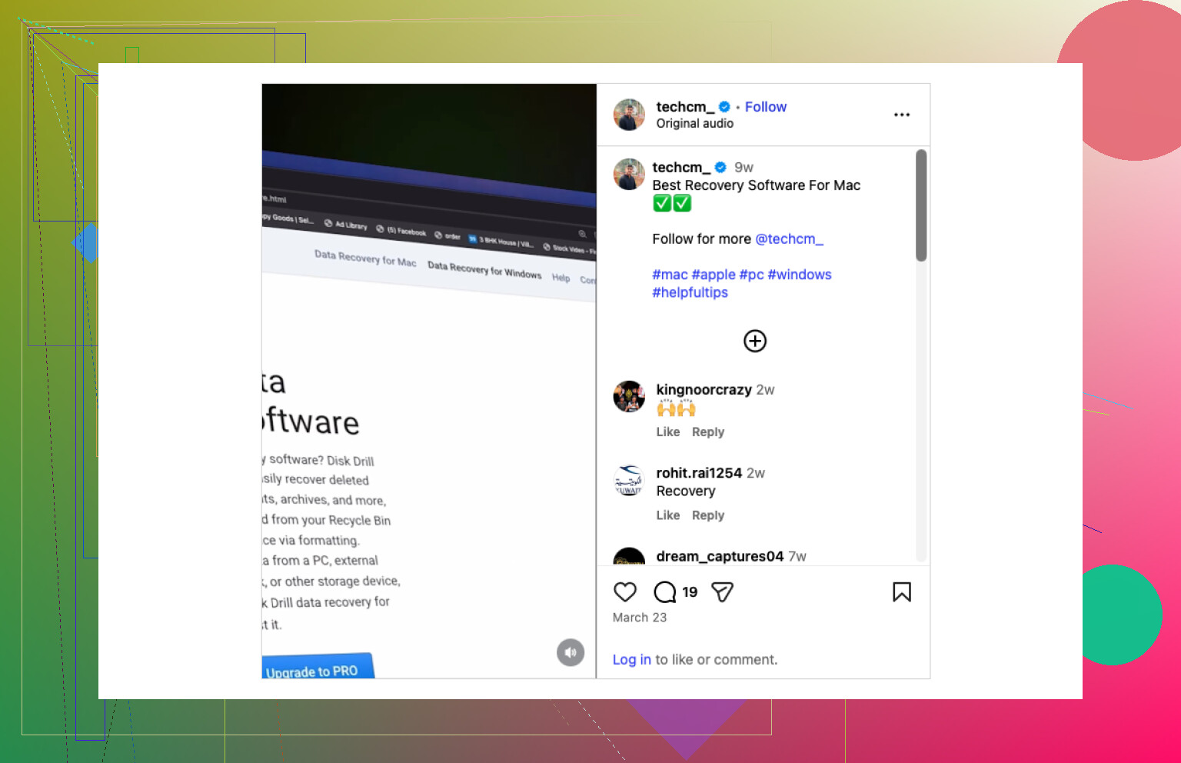Open the #windows hashtag
1181x763 pixels.
[x=800, y=275]
